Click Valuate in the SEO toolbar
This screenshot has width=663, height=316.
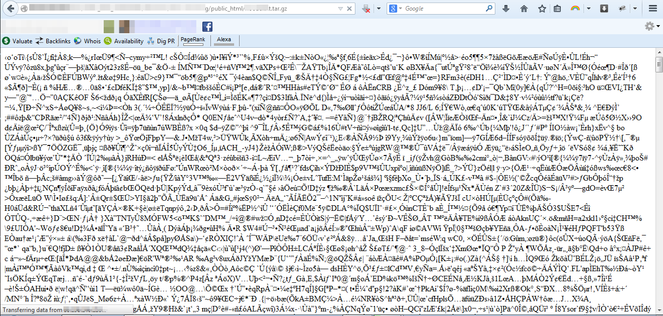pos(18,41)
